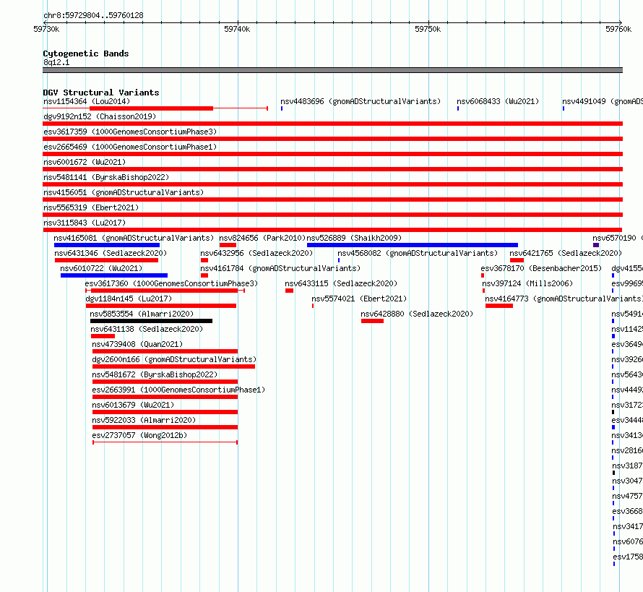Click the Cytogenetic Bands track title
The width and height of the screenshot is (643, 592).
click(x=86, y=53)
